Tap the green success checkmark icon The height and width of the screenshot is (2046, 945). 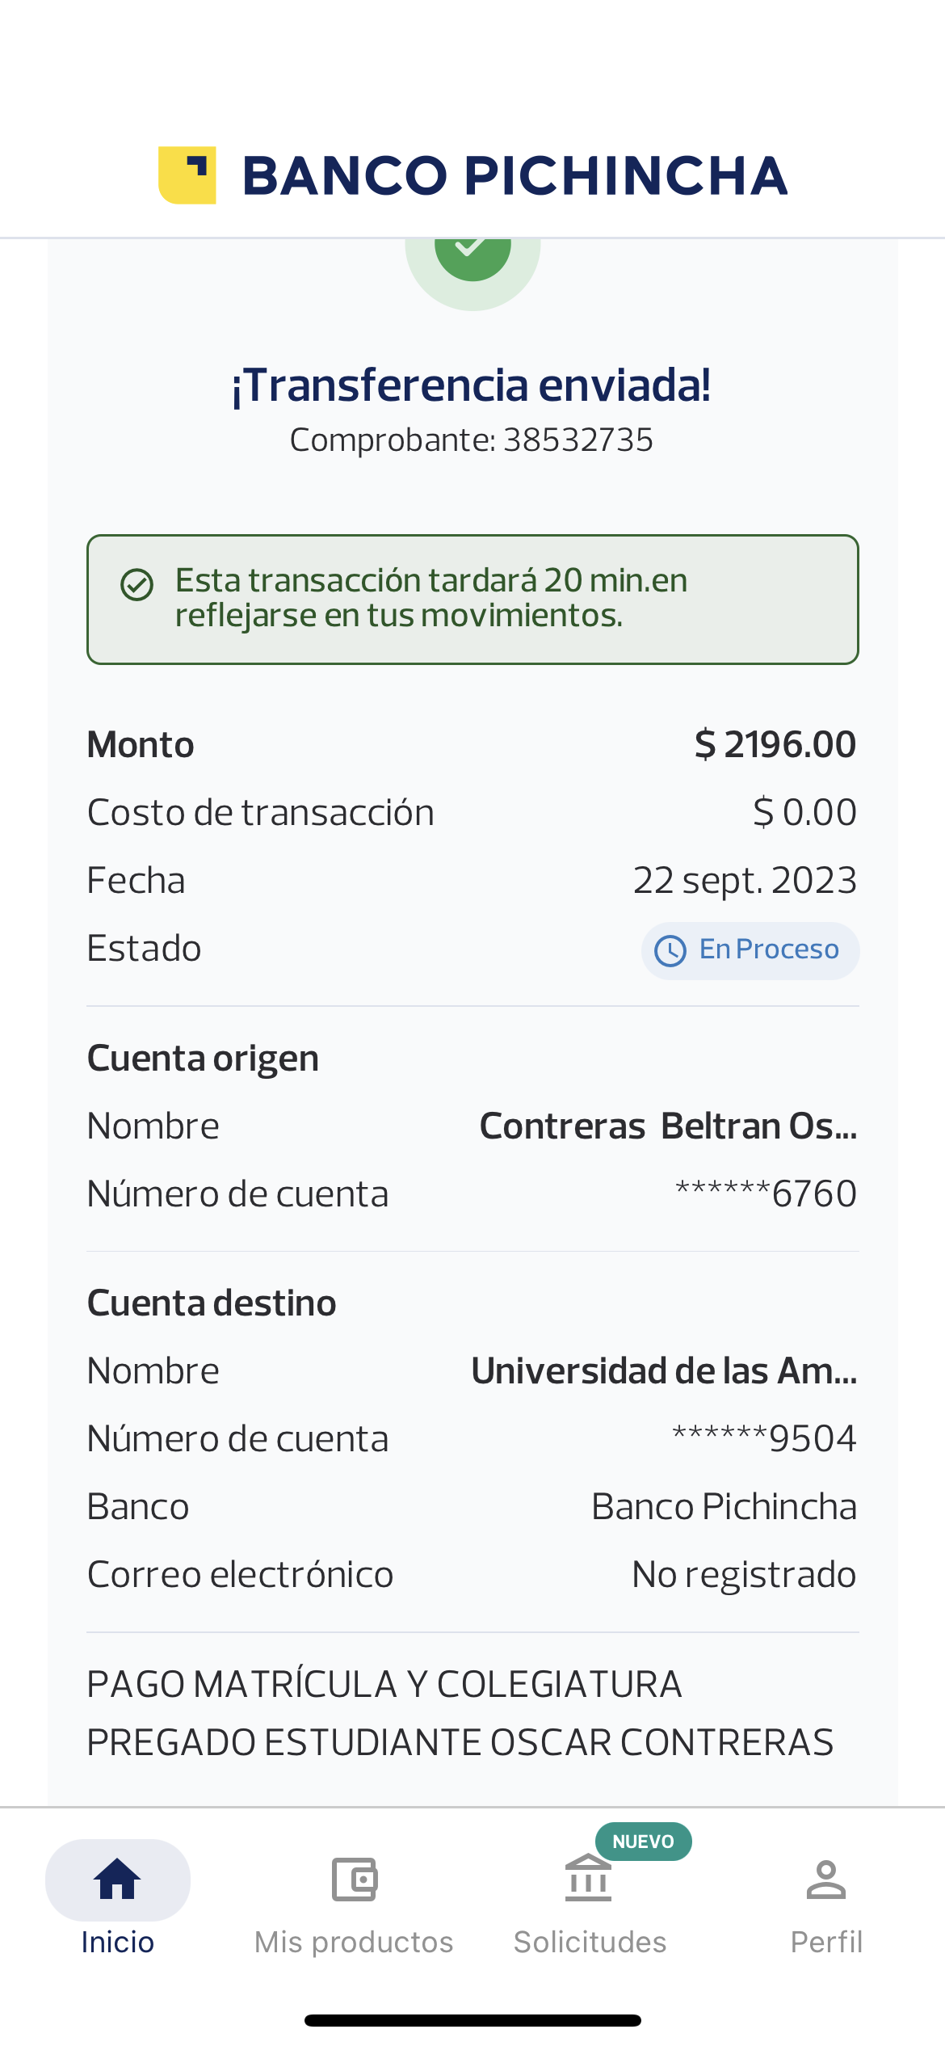click(472, 252)
